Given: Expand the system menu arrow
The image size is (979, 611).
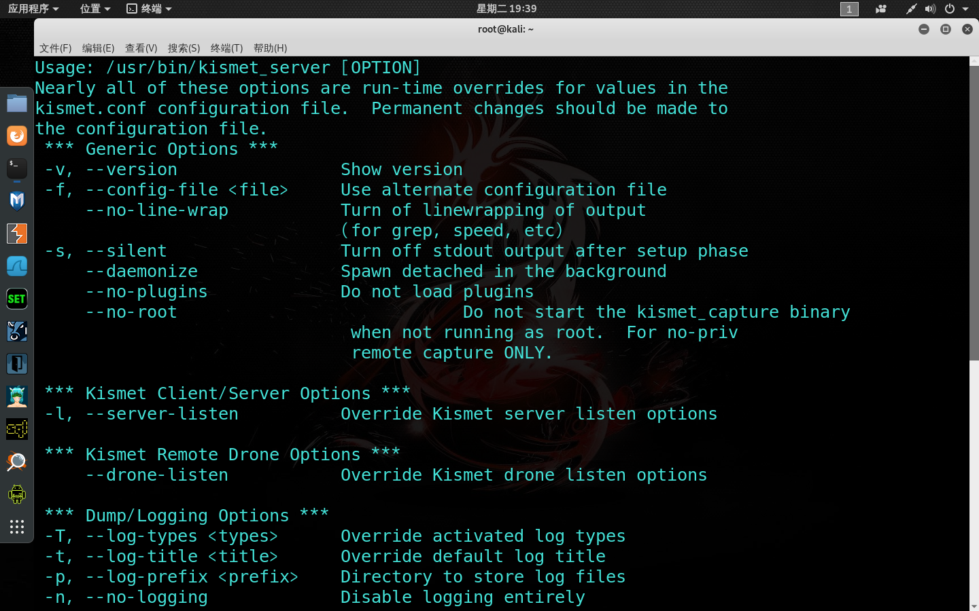Looking at the screenshot, I should pos(965,9).
